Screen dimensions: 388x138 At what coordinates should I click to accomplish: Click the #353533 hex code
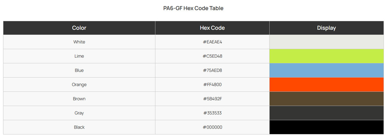[212, 113]
